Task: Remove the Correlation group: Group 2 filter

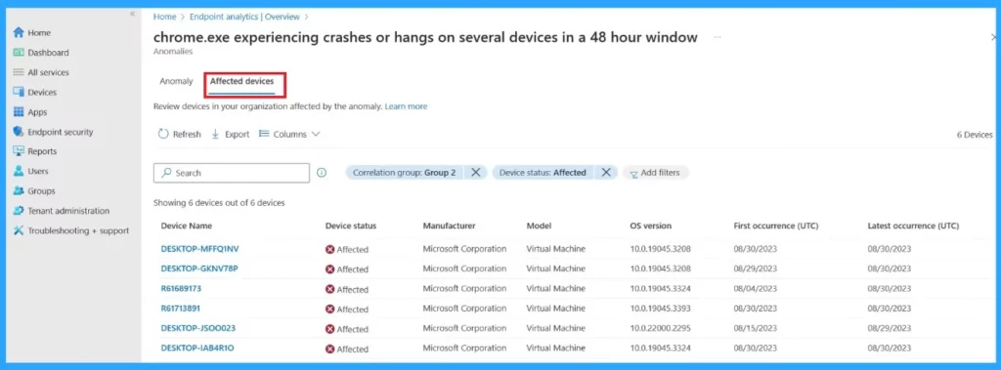Action: [x=476, y=172]
